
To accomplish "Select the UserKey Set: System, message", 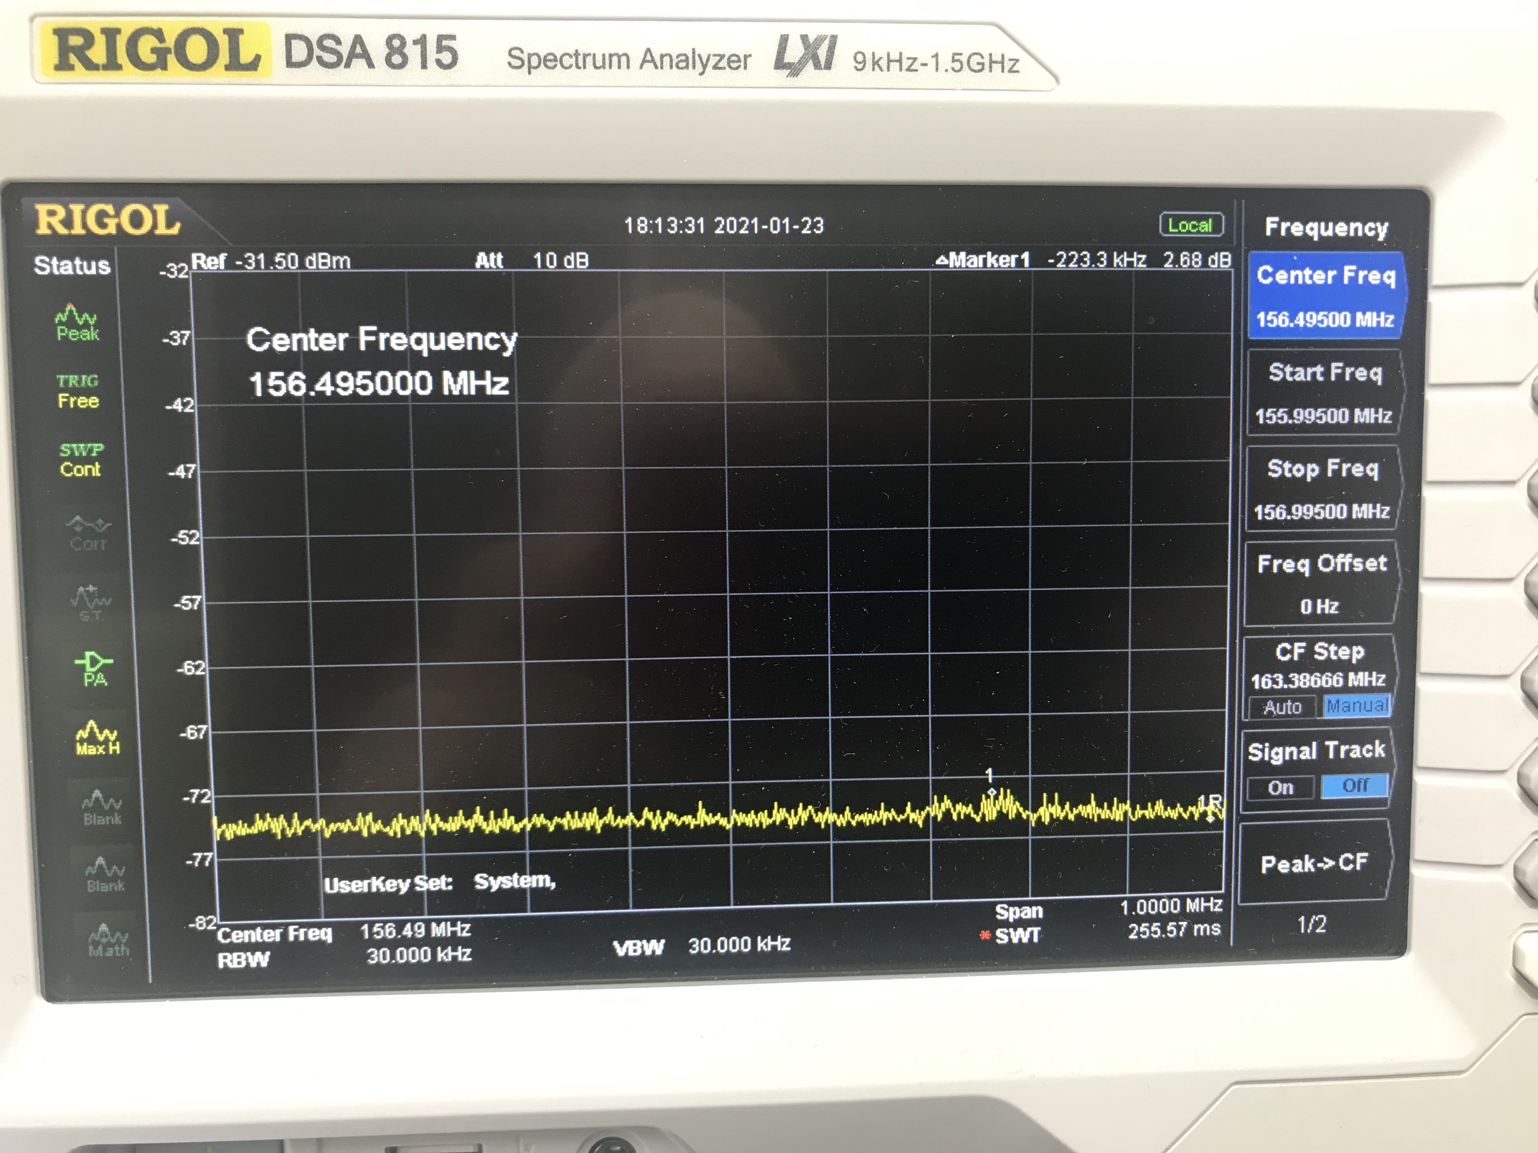I will (440, 882).
